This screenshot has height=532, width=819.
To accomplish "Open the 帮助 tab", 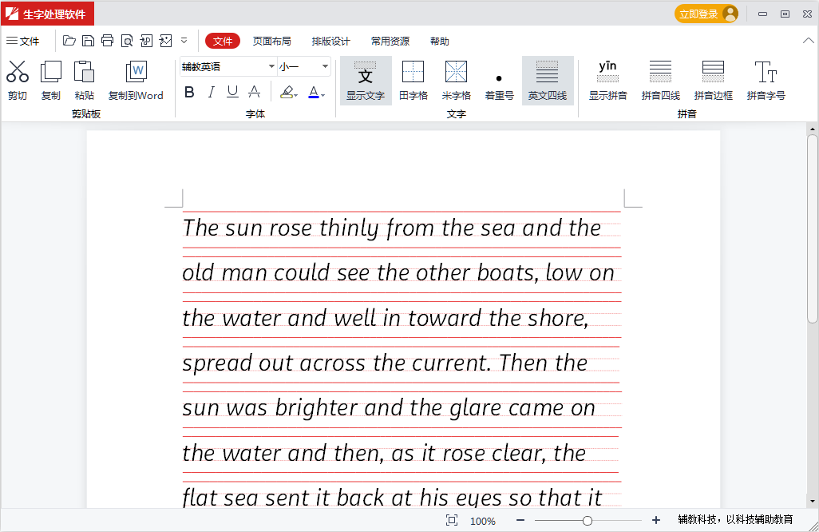I will 439,41.
